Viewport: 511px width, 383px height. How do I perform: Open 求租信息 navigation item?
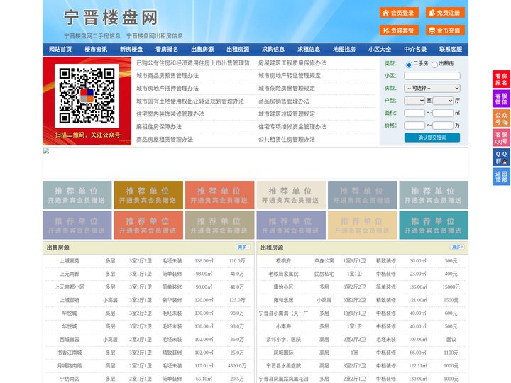click(x=309, y=49)
